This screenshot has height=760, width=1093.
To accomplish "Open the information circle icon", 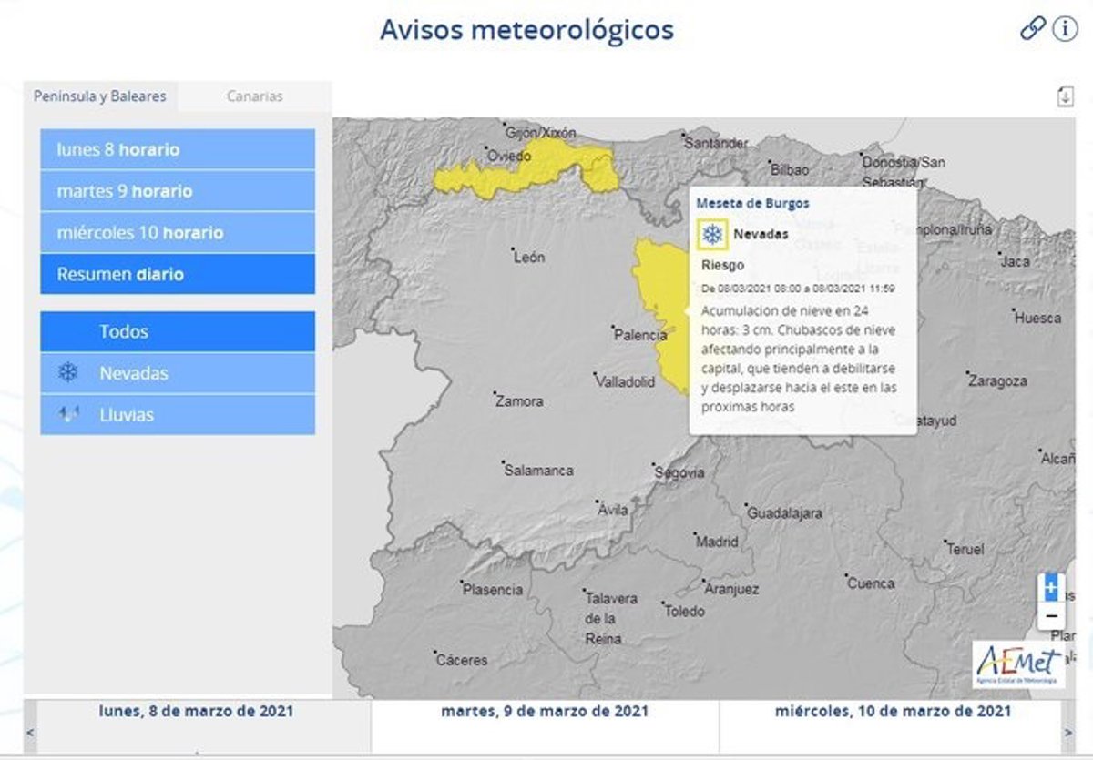I will [1065, 29].
